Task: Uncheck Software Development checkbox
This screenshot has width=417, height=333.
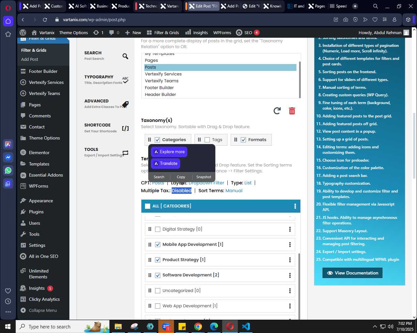Action: coord(158,275)
